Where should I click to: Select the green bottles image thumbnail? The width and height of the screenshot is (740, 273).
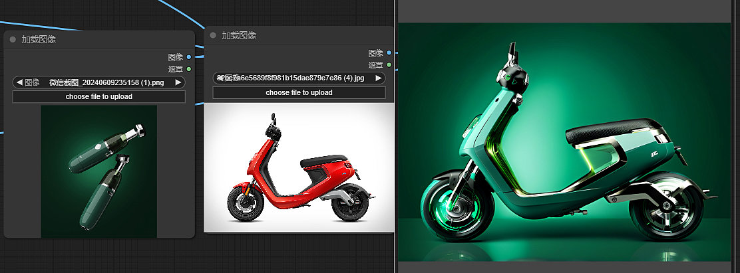(98, 171)
